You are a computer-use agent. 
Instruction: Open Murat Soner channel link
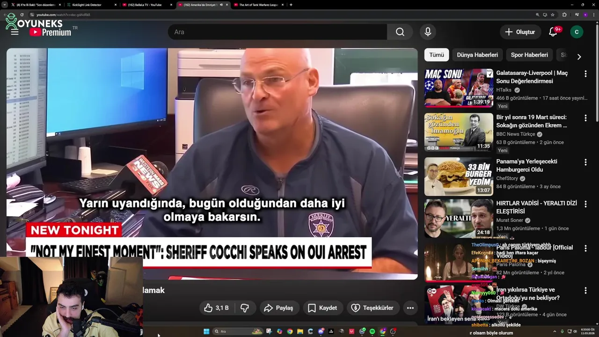[510, 220]
